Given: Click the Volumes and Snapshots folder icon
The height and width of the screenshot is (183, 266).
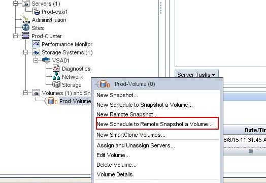Looking at the screenshot, I should tap(36, 93).
